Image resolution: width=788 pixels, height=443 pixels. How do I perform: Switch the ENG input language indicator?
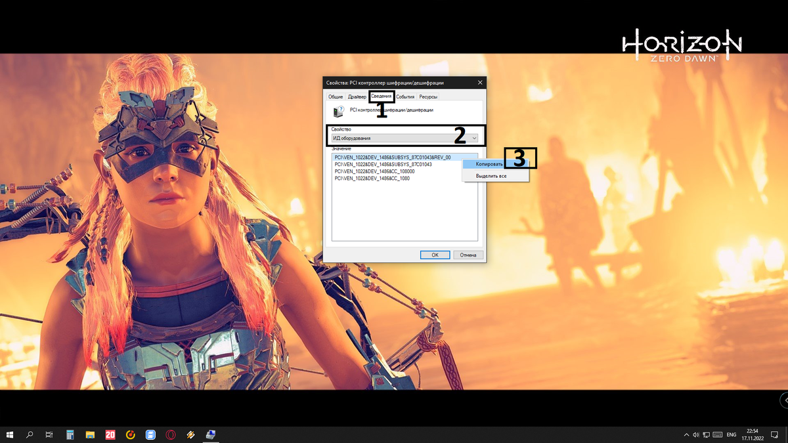[732, 434]
